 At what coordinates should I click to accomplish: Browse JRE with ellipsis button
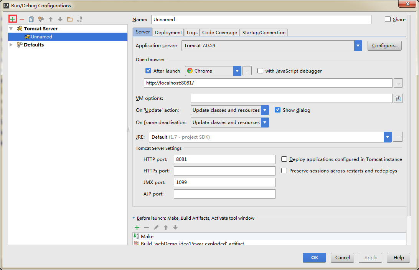pyautogui.click(x=398, y=137)
